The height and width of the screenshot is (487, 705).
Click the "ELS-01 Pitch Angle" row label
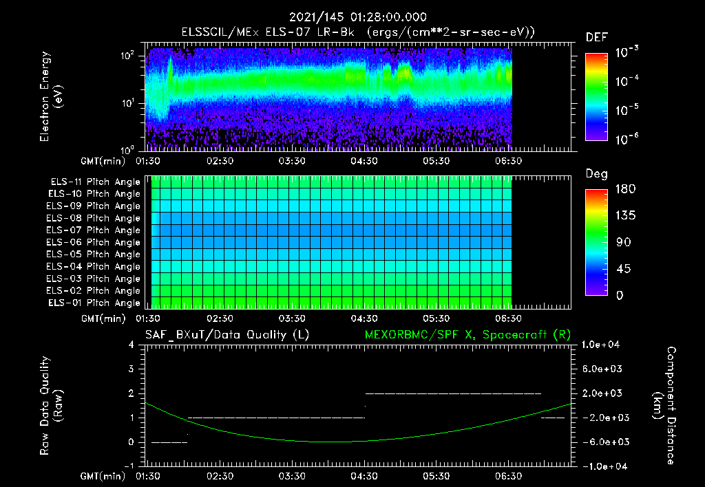tap(94, 303)
